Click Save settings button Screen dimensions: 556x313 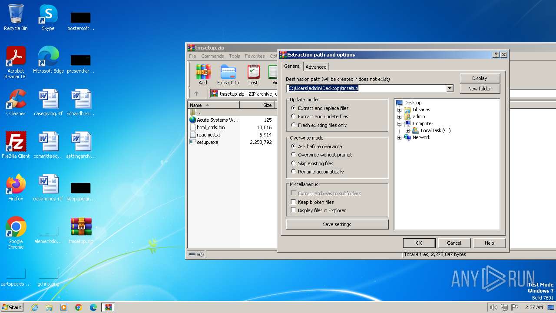(337, 224)
